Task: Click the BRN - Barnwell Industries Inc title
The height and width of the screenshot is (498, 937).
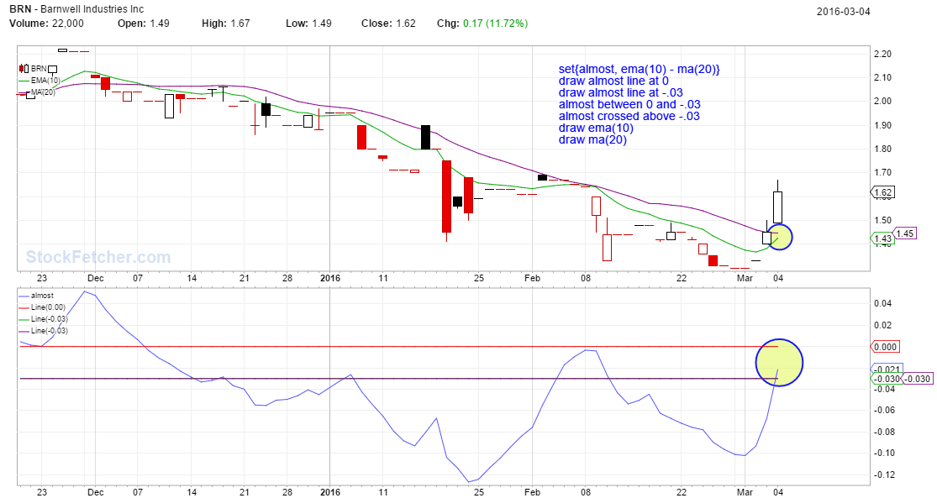Action: click(x=76, y=9)
